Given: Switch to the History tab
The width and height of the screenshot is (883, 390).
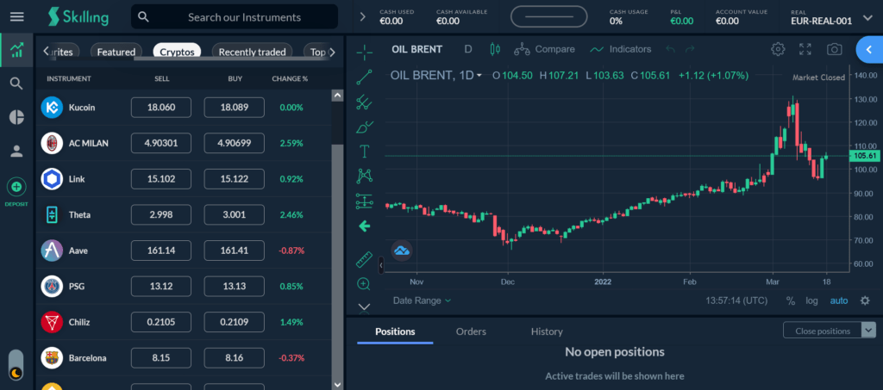Looking at the screenshot, I should click(547, 331).
